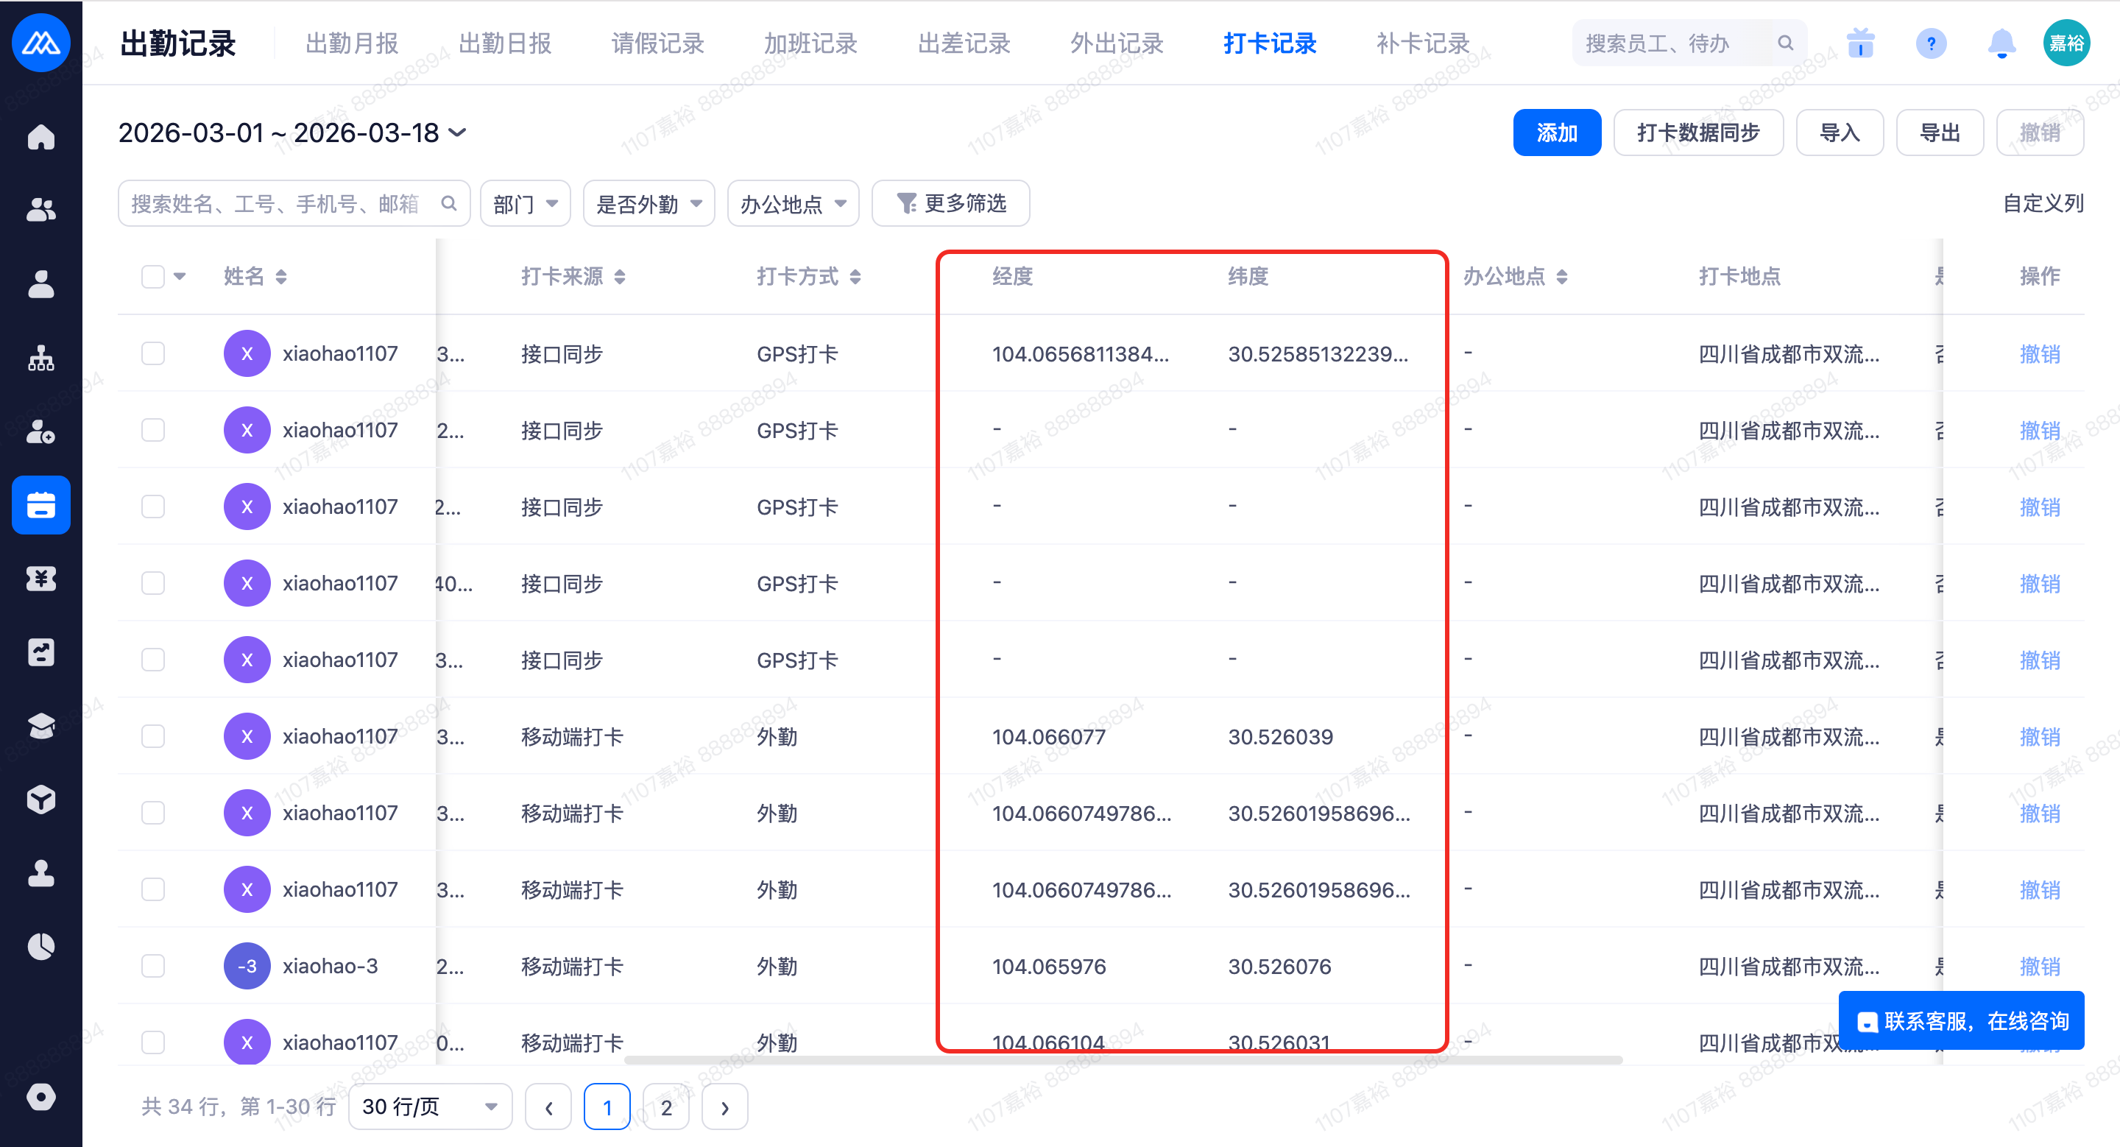Toggle the select-all header checkbox

tap(153, 277)
